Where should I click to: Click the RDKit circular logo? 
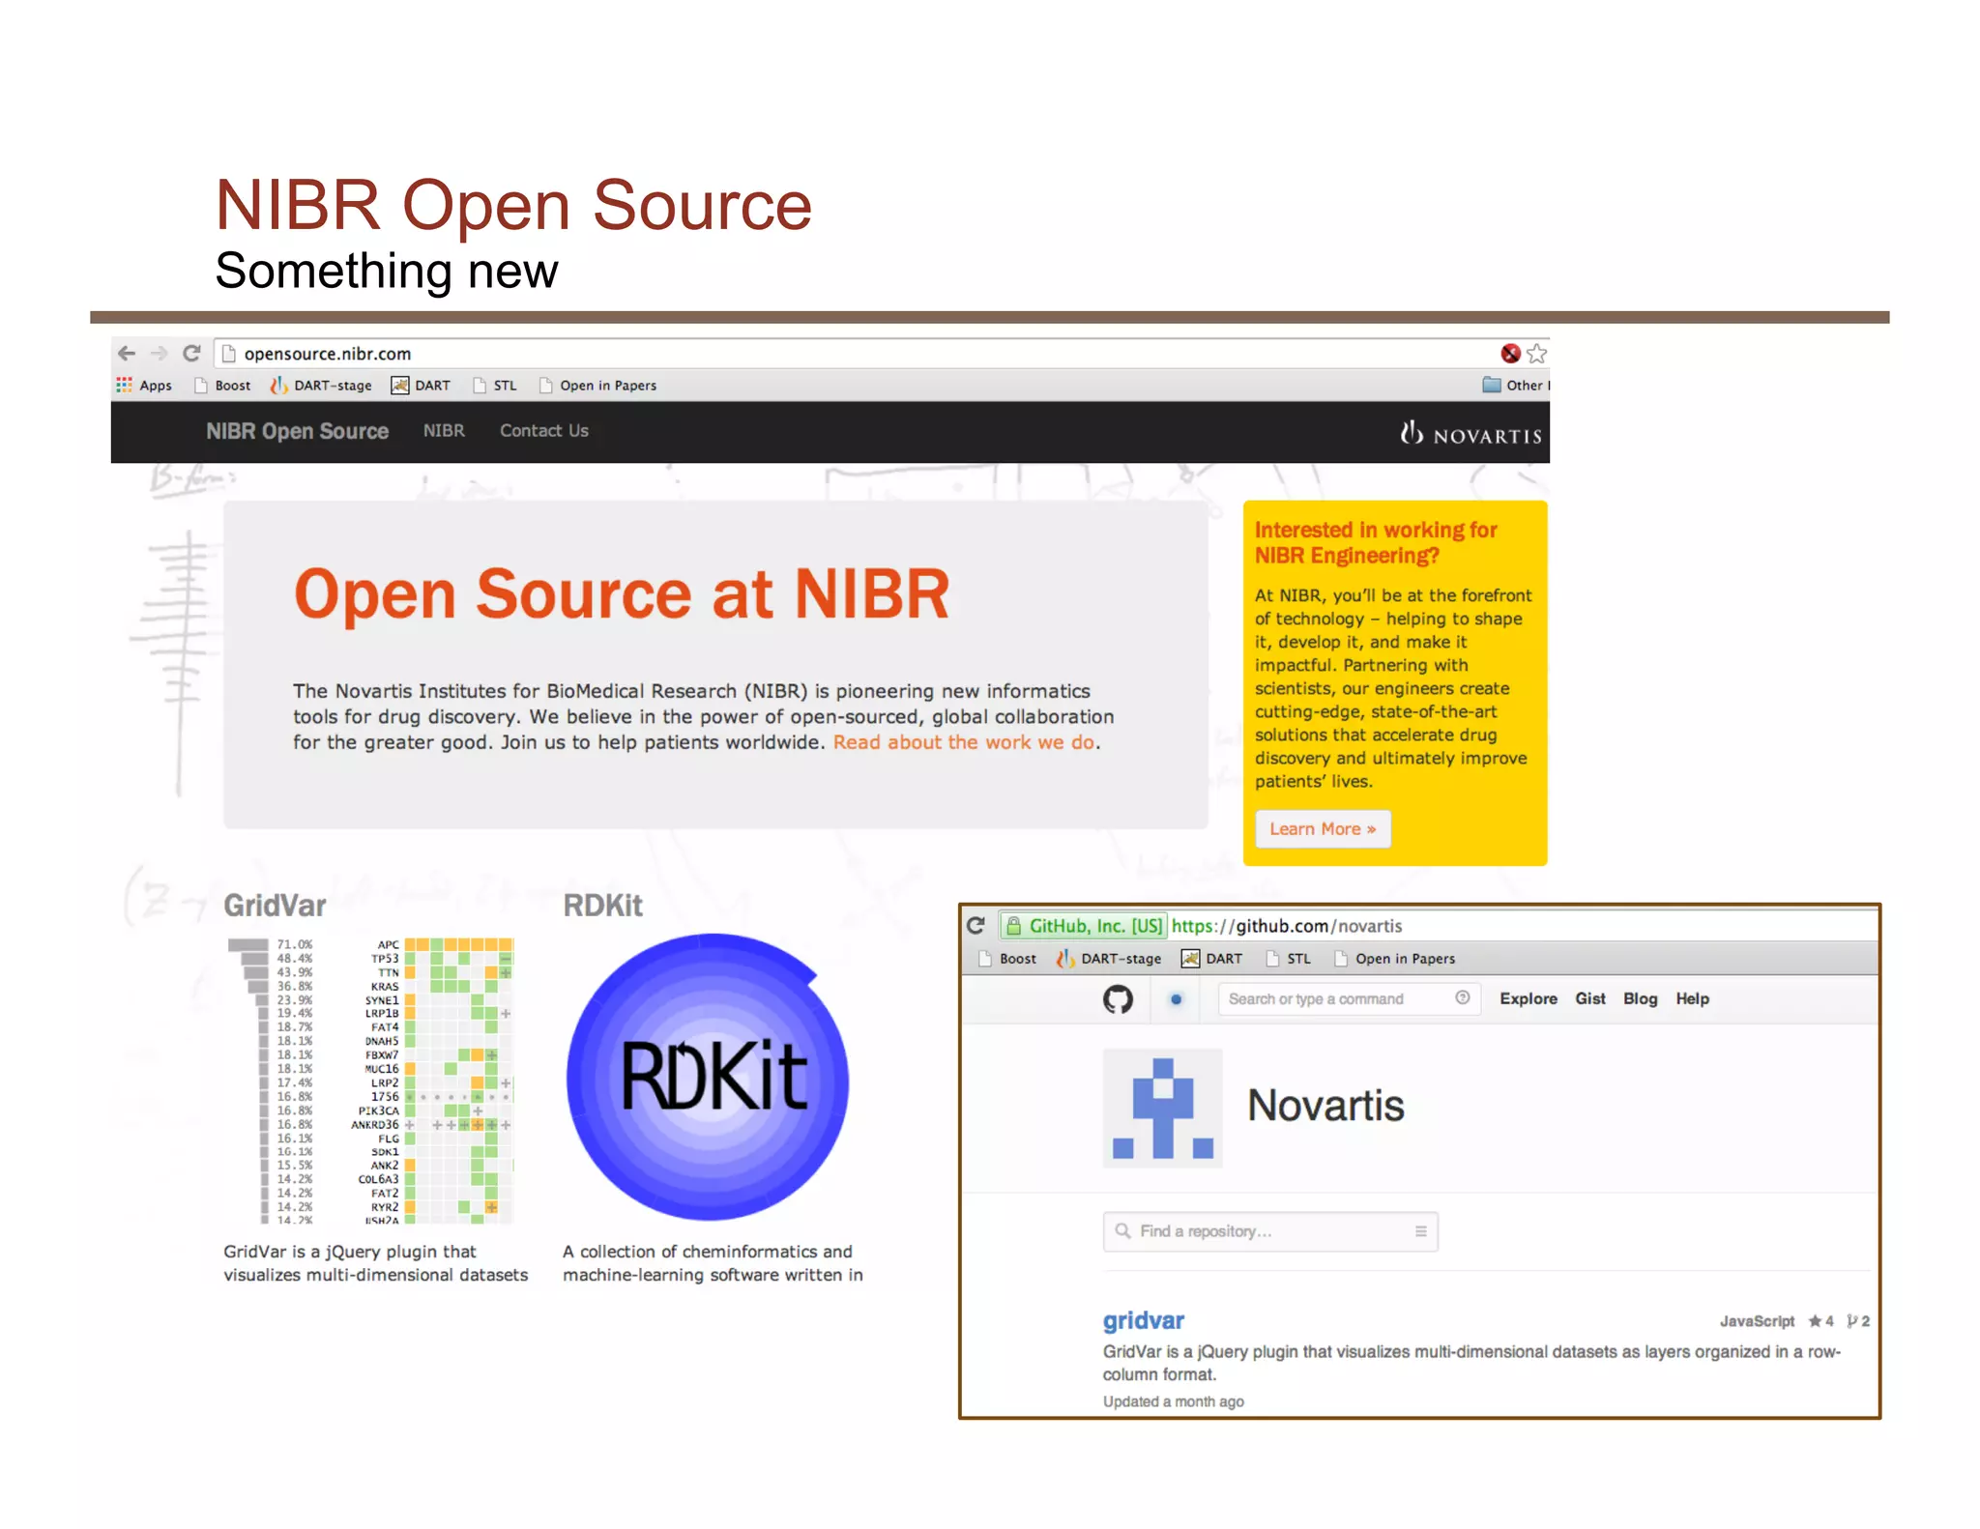click(x=708, y=1077)
